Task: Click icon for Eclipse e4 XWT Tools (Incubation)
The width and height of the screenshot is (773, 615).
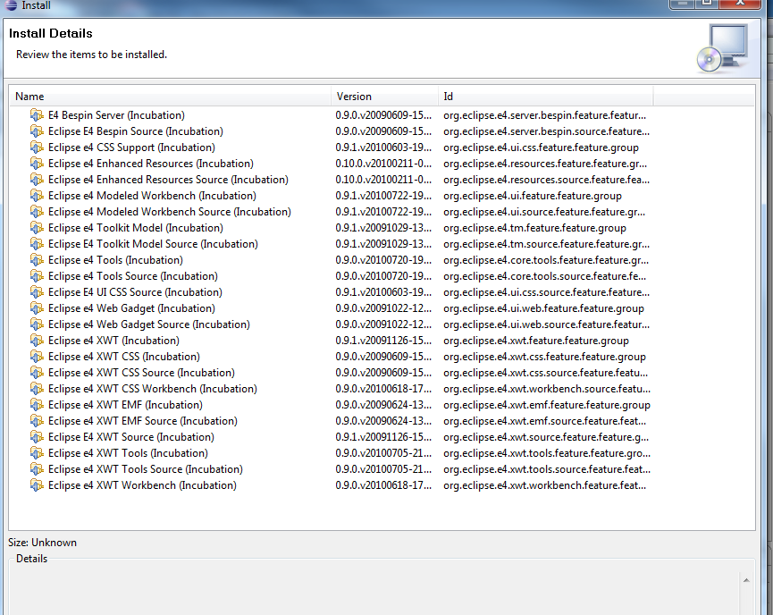Action: 37,453
